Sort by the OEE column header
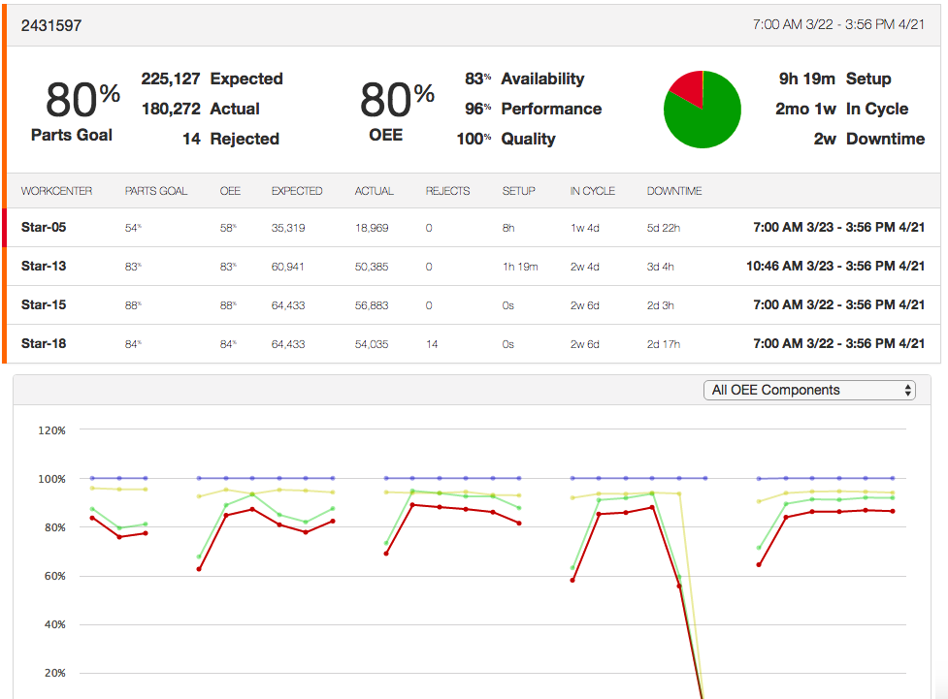The height and width of the screenshot is (699, 948). (x=230, y=191)
